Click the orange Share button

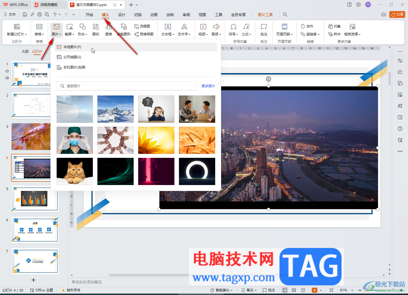397,14
